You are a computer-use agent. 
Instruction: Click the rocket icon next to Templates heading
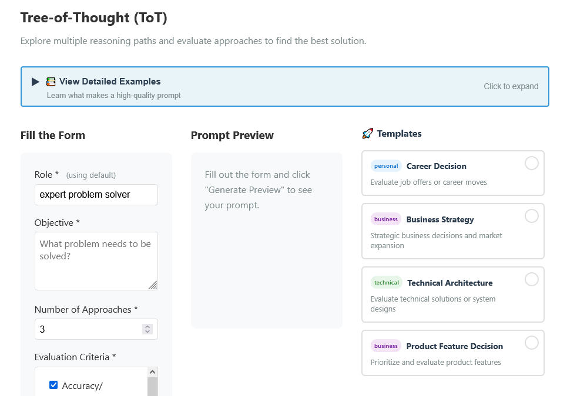click(368, 133)
